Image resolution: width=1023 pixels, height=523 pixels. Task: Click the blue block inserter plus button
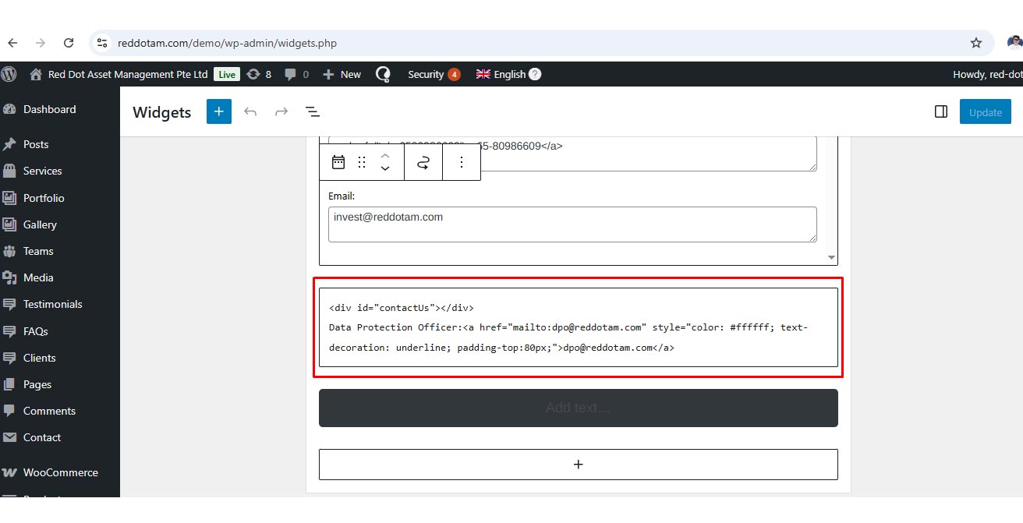click(219, 111)
